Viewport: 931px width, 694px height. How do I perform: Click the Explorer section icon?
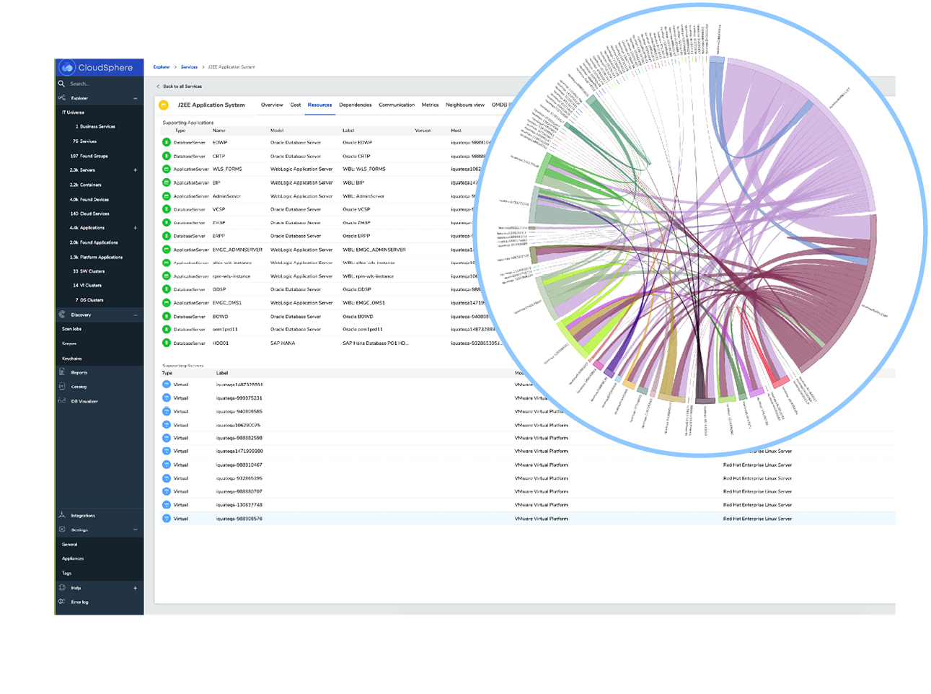coord(62,98)
